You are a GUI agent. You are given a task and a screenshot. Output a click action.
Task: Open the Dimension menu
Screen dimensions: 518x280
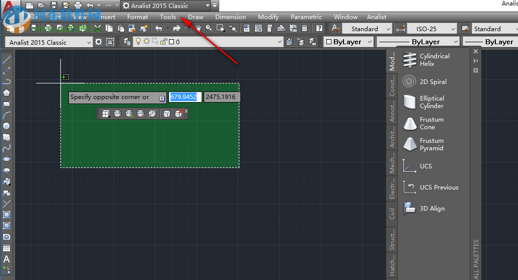[231, 17]
